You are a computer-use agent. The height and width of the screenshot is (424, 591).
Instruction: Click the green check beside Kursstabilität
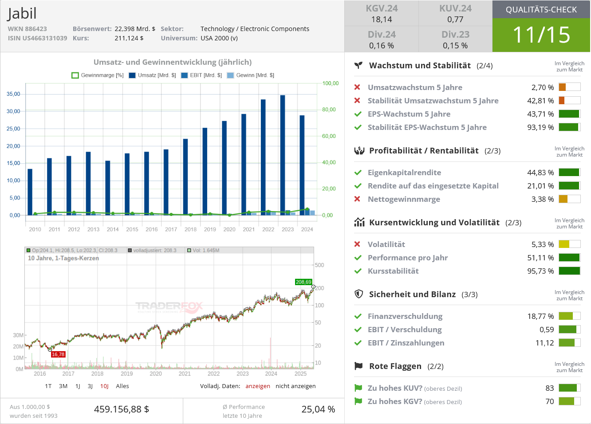(358, 271)
